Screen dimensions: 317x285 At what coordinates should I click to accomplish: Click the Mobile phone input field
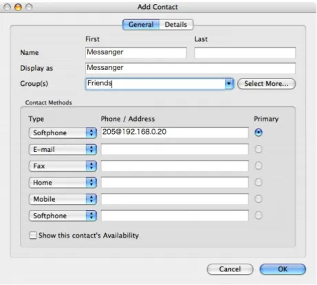click(175, 199)
